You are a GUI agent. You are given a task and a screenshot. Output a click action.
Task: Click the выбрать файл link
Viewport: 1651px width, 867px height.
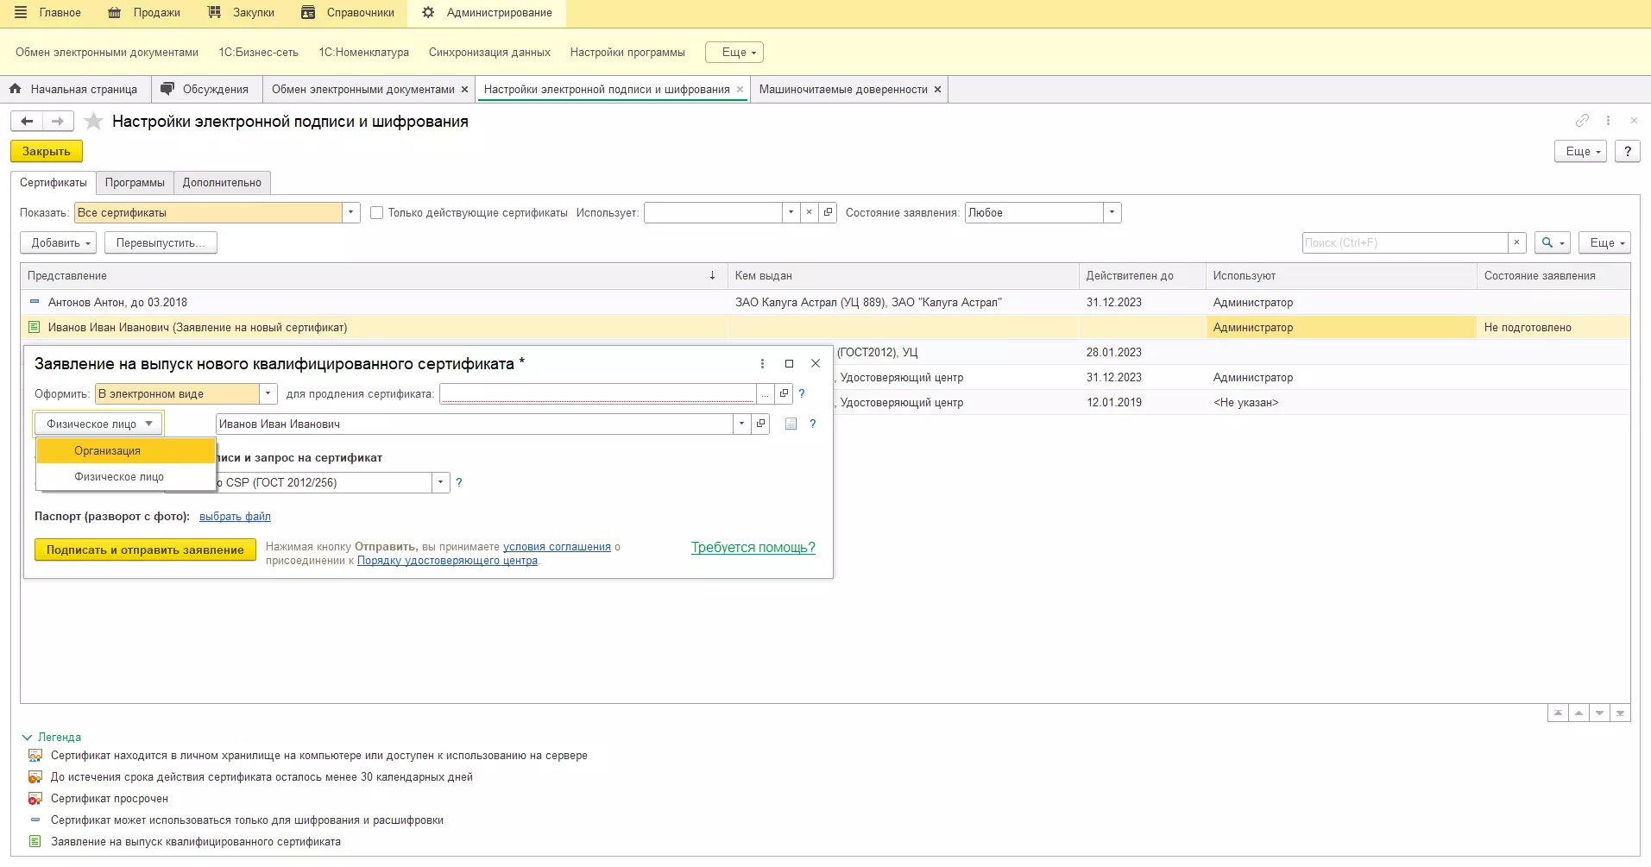click(235, 517)
